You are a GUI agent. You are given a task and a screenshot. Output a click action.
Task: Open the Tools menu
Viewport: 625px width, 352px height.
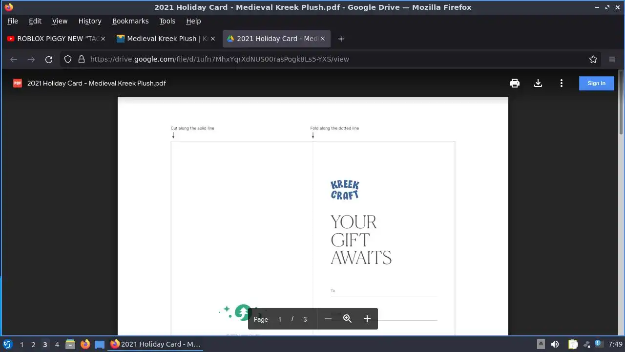(167, 21)
